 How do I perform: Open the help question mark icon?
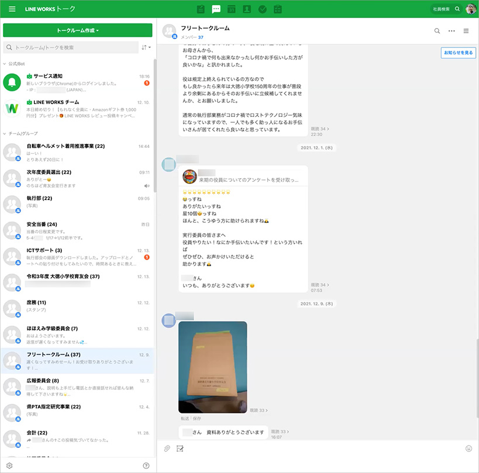[146, 465]
